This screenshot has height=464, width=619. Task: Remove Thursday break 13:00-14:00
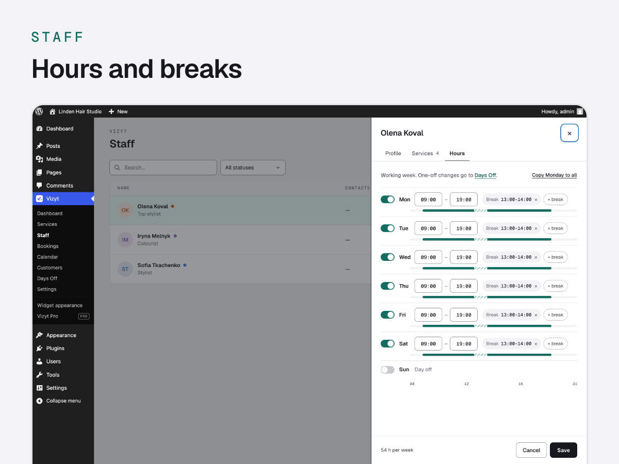coord(535,286)
